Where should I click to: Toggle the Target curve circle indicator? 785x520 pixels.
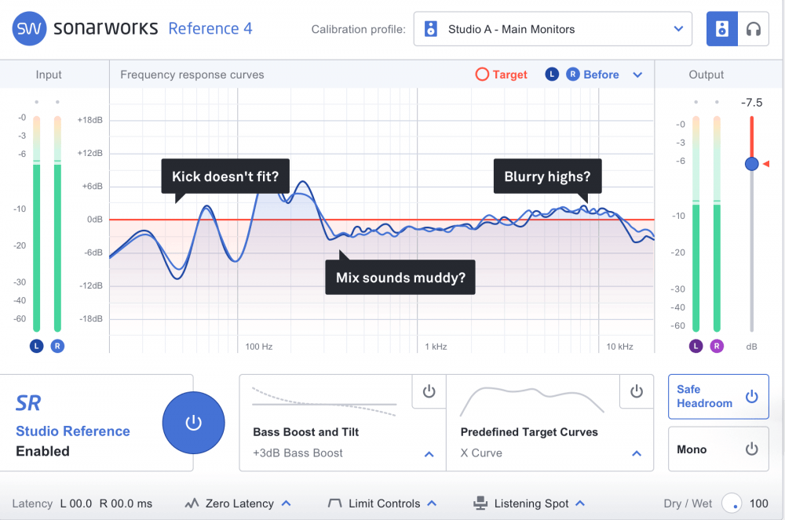point(482,75)
